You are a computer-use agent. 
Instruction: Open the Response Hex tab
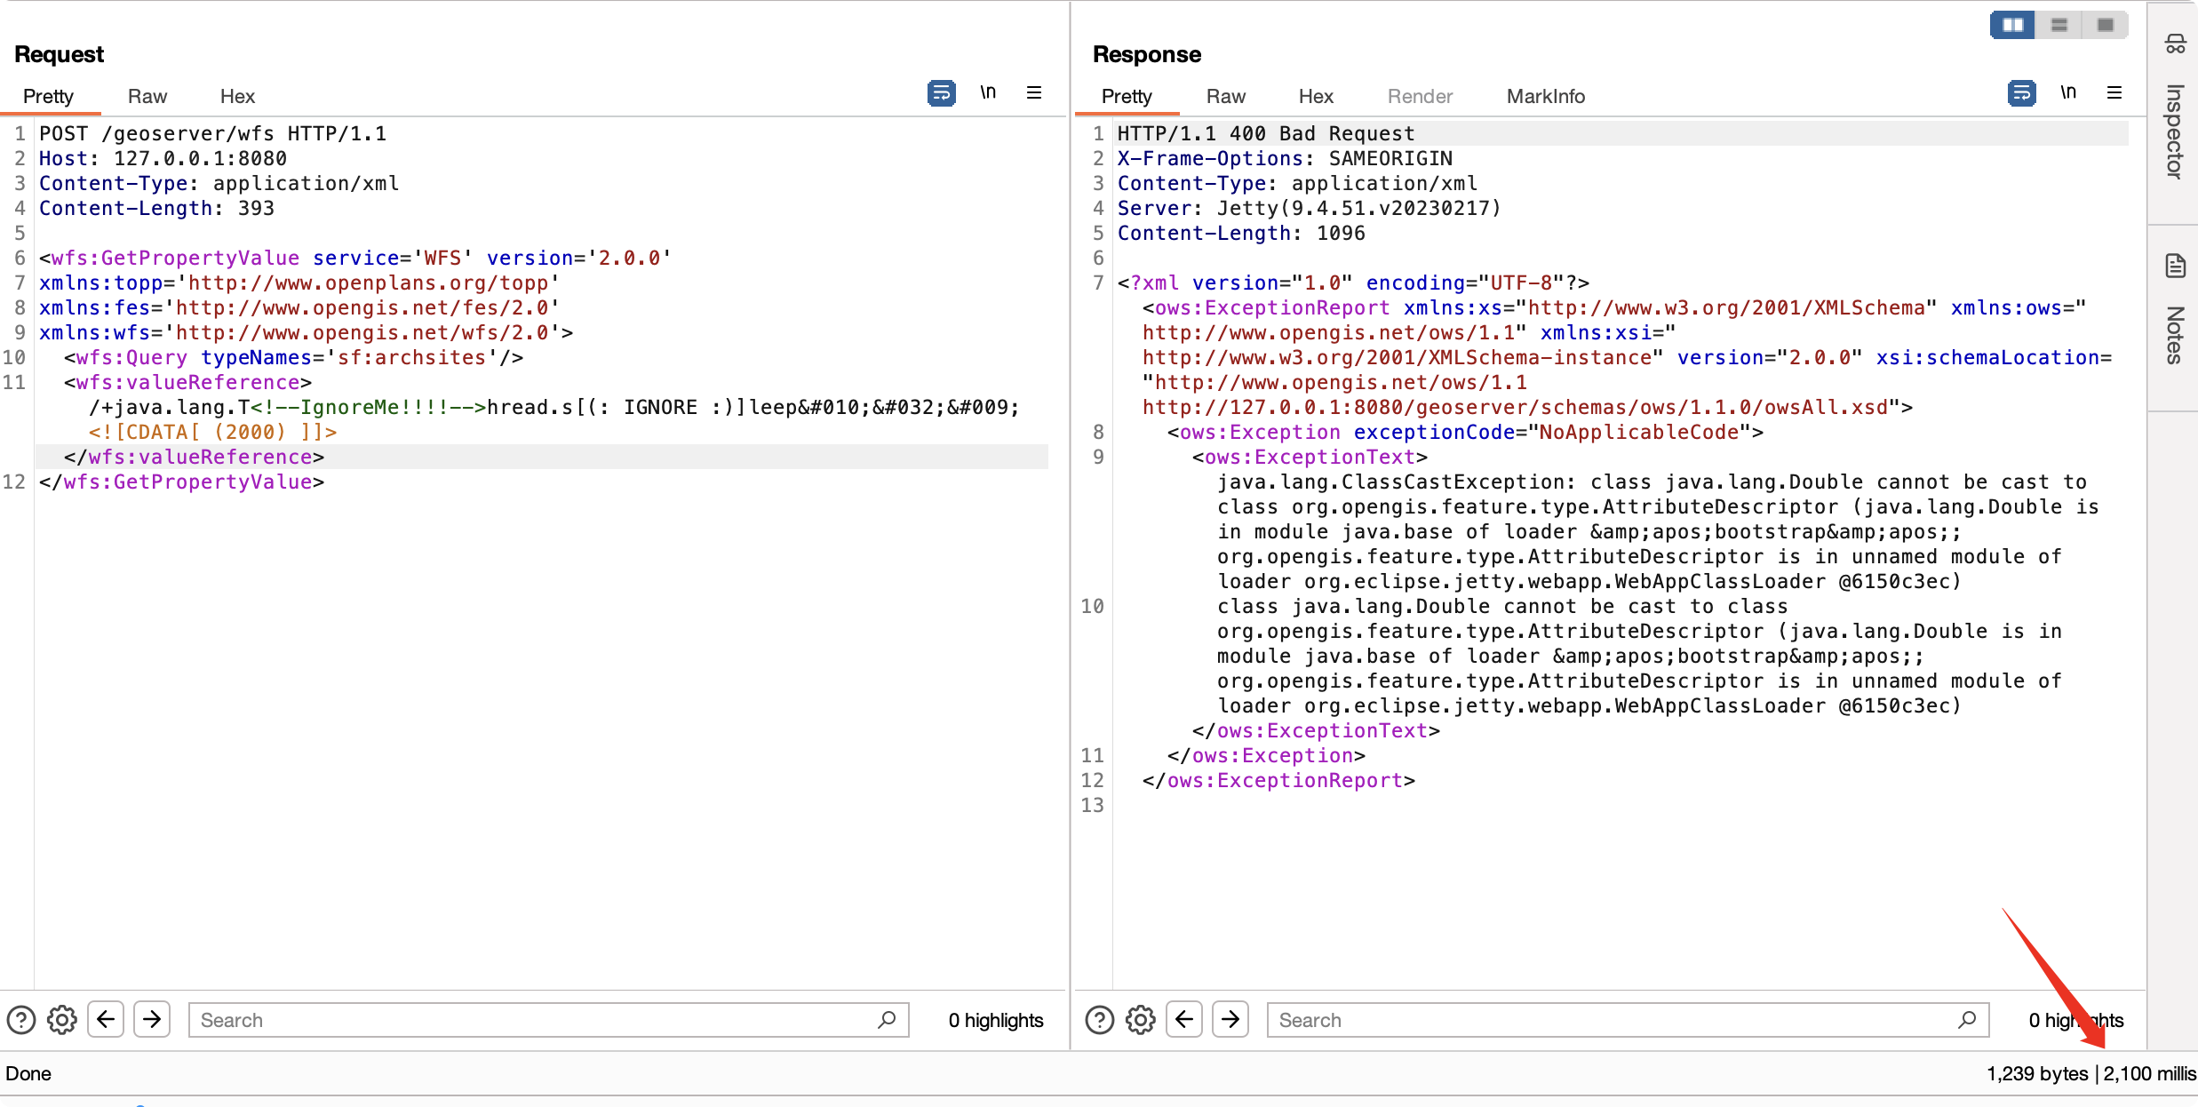(1315, 96)
